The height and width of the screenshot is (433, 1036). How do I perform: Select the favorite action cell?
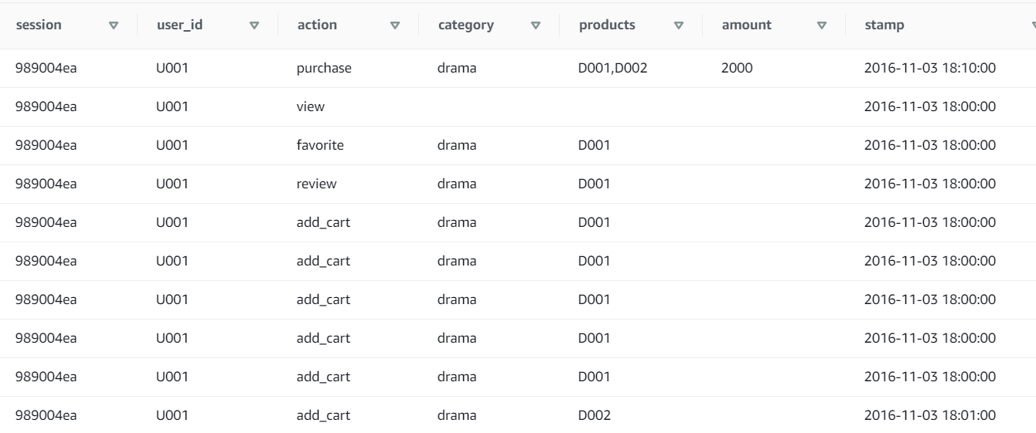click(x=320, y=145)
